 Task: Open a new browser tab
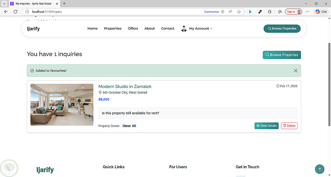pos(64,4)
